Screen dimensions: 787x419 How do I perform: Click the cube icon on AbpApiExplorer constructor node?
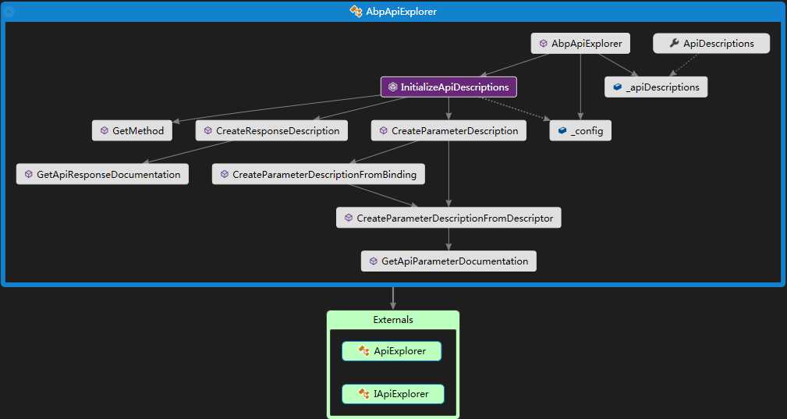click(x=544, y=43)
